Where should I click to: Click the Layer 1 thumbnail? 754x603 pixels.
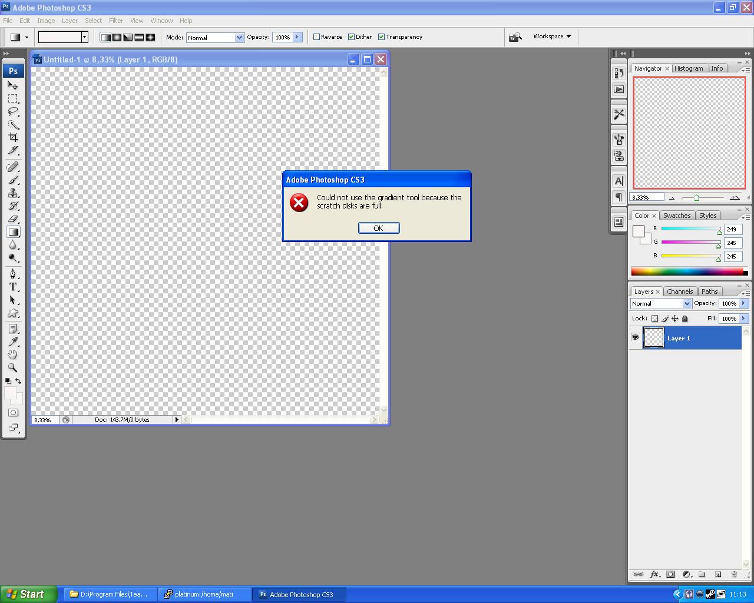pyautogui.click(x=653, y=337)
